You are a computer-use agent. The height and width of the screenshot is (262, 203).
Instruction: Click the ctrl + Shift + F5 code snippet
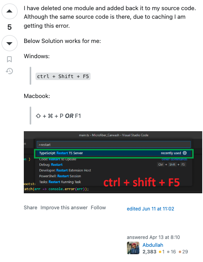point(63,77)
